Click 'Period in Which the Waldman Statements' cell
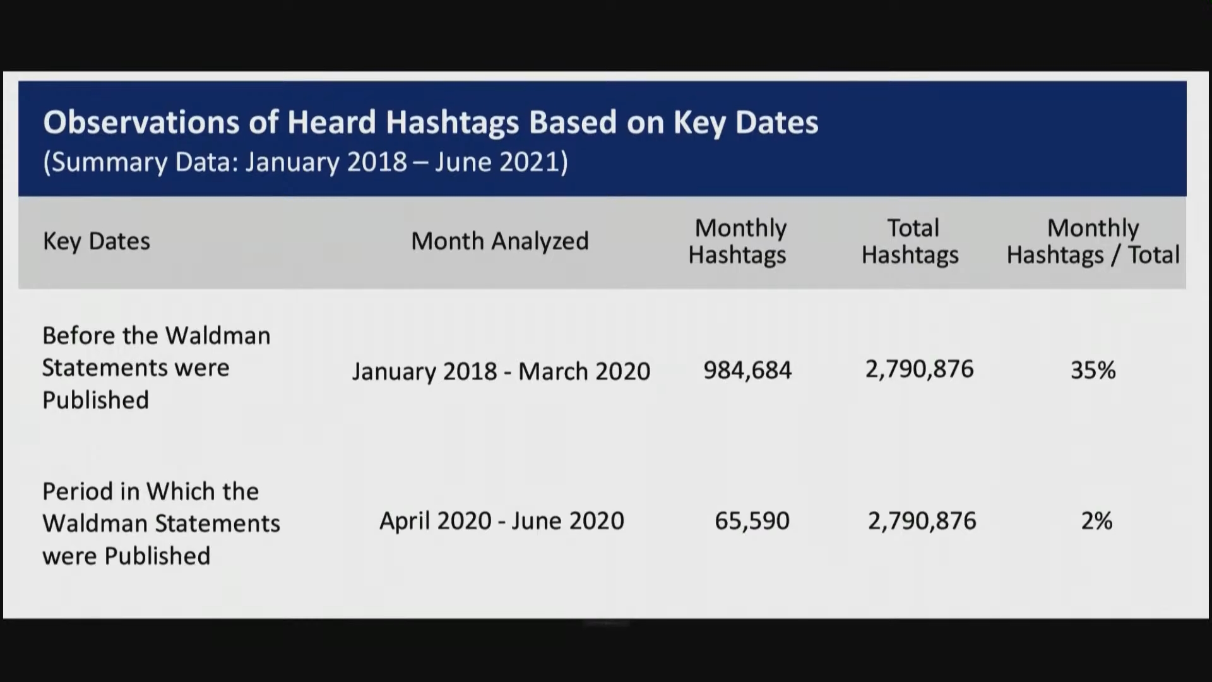 click(x=160, y=523)
